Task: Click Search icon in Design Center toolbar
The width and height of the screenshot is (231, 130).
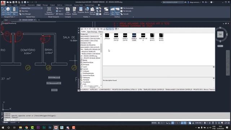Action: pos(98,29)
